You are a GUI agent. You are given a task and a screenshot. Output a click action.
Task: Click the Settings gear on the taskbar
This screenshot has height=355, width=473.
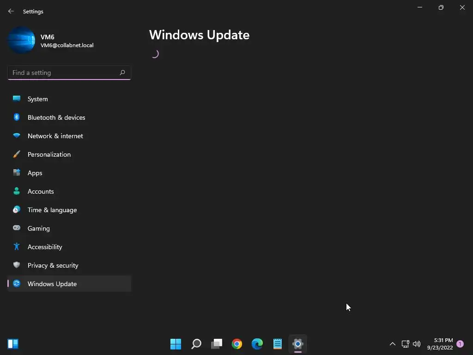(298, 344)
